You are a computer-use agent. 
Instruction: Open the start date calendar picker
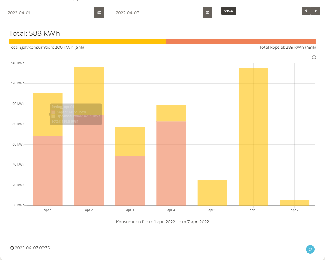tap(99, 13)
